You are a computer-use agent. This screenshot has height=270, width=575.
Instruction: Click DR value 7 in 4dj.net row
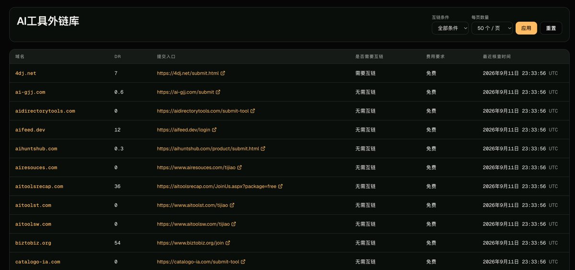(x=116, y=73)
